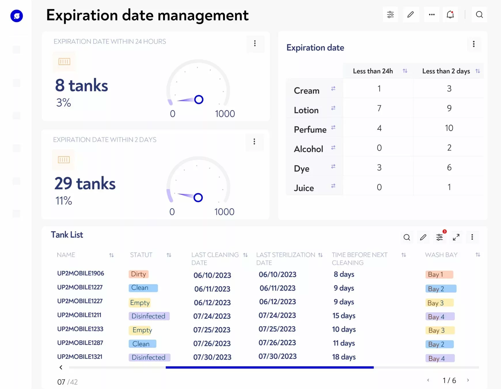Click the horizontal scrollbar in Tank List
Viewport: 501px width, 389px height.
tap(270, 367)
